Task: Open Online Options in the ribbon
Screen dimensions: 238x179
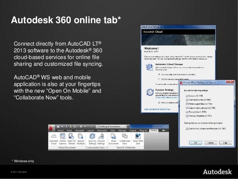Action: [63, 139]
